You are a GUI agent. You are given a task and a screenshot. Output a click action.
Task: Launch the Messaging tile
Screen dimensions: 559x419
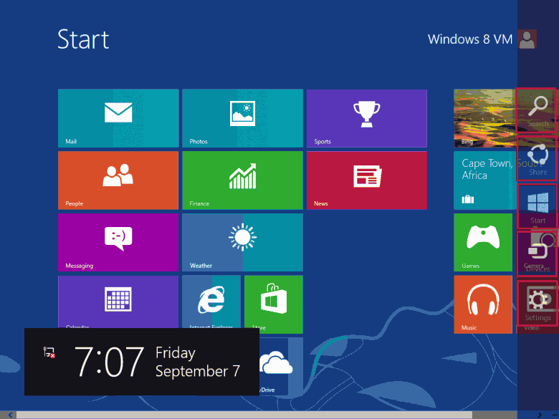118,243
